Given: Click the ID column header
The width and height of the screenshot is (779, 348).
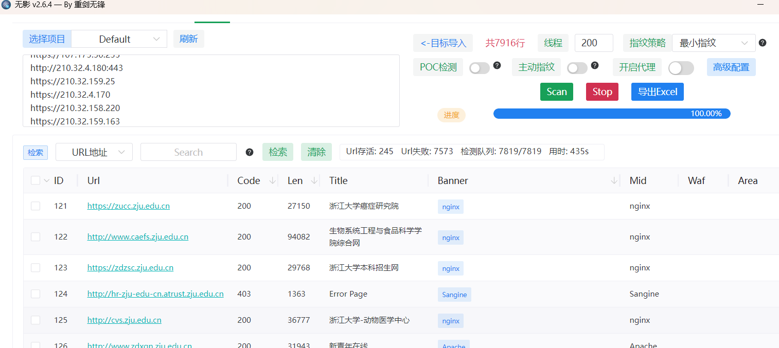Looking at the screenshot, I should (x=59, y=180).
